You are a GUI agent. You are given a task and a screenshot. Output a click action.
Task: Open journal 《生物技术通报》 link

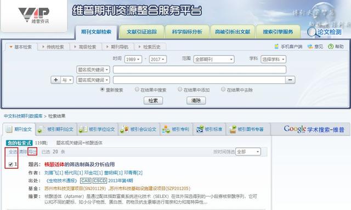point(61,180)
